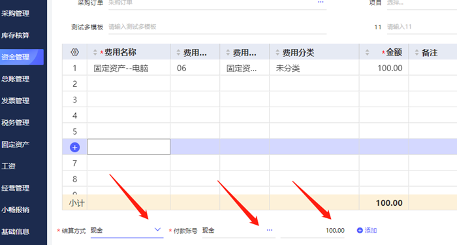The width and height of the screenshot is (457, 245).
Task: Select the 固定资产--电脑 cell in row 1
Action: [129, 68]
